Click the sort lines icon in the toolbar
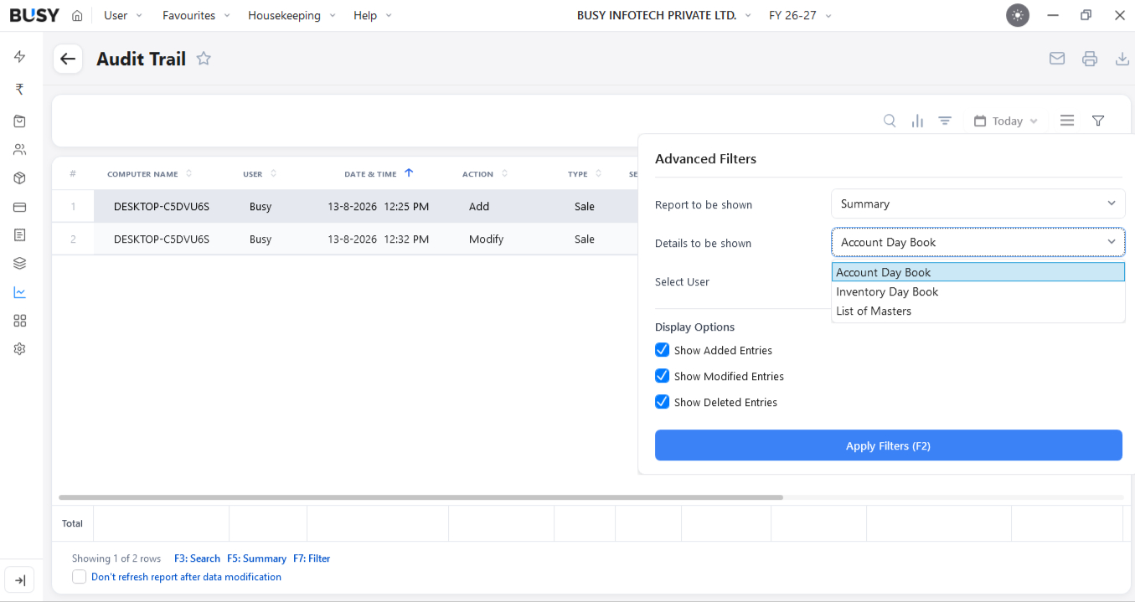1135x602 pixels. 945,121
